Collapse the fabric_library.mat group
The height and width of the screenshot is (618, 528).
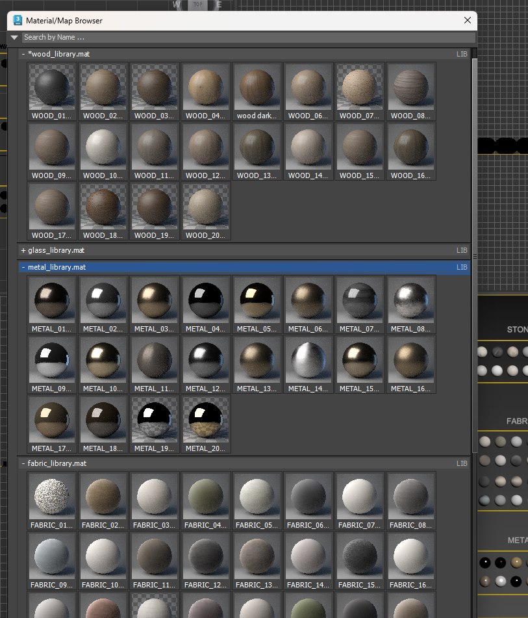pyautogui.click(x=23, y=463)
